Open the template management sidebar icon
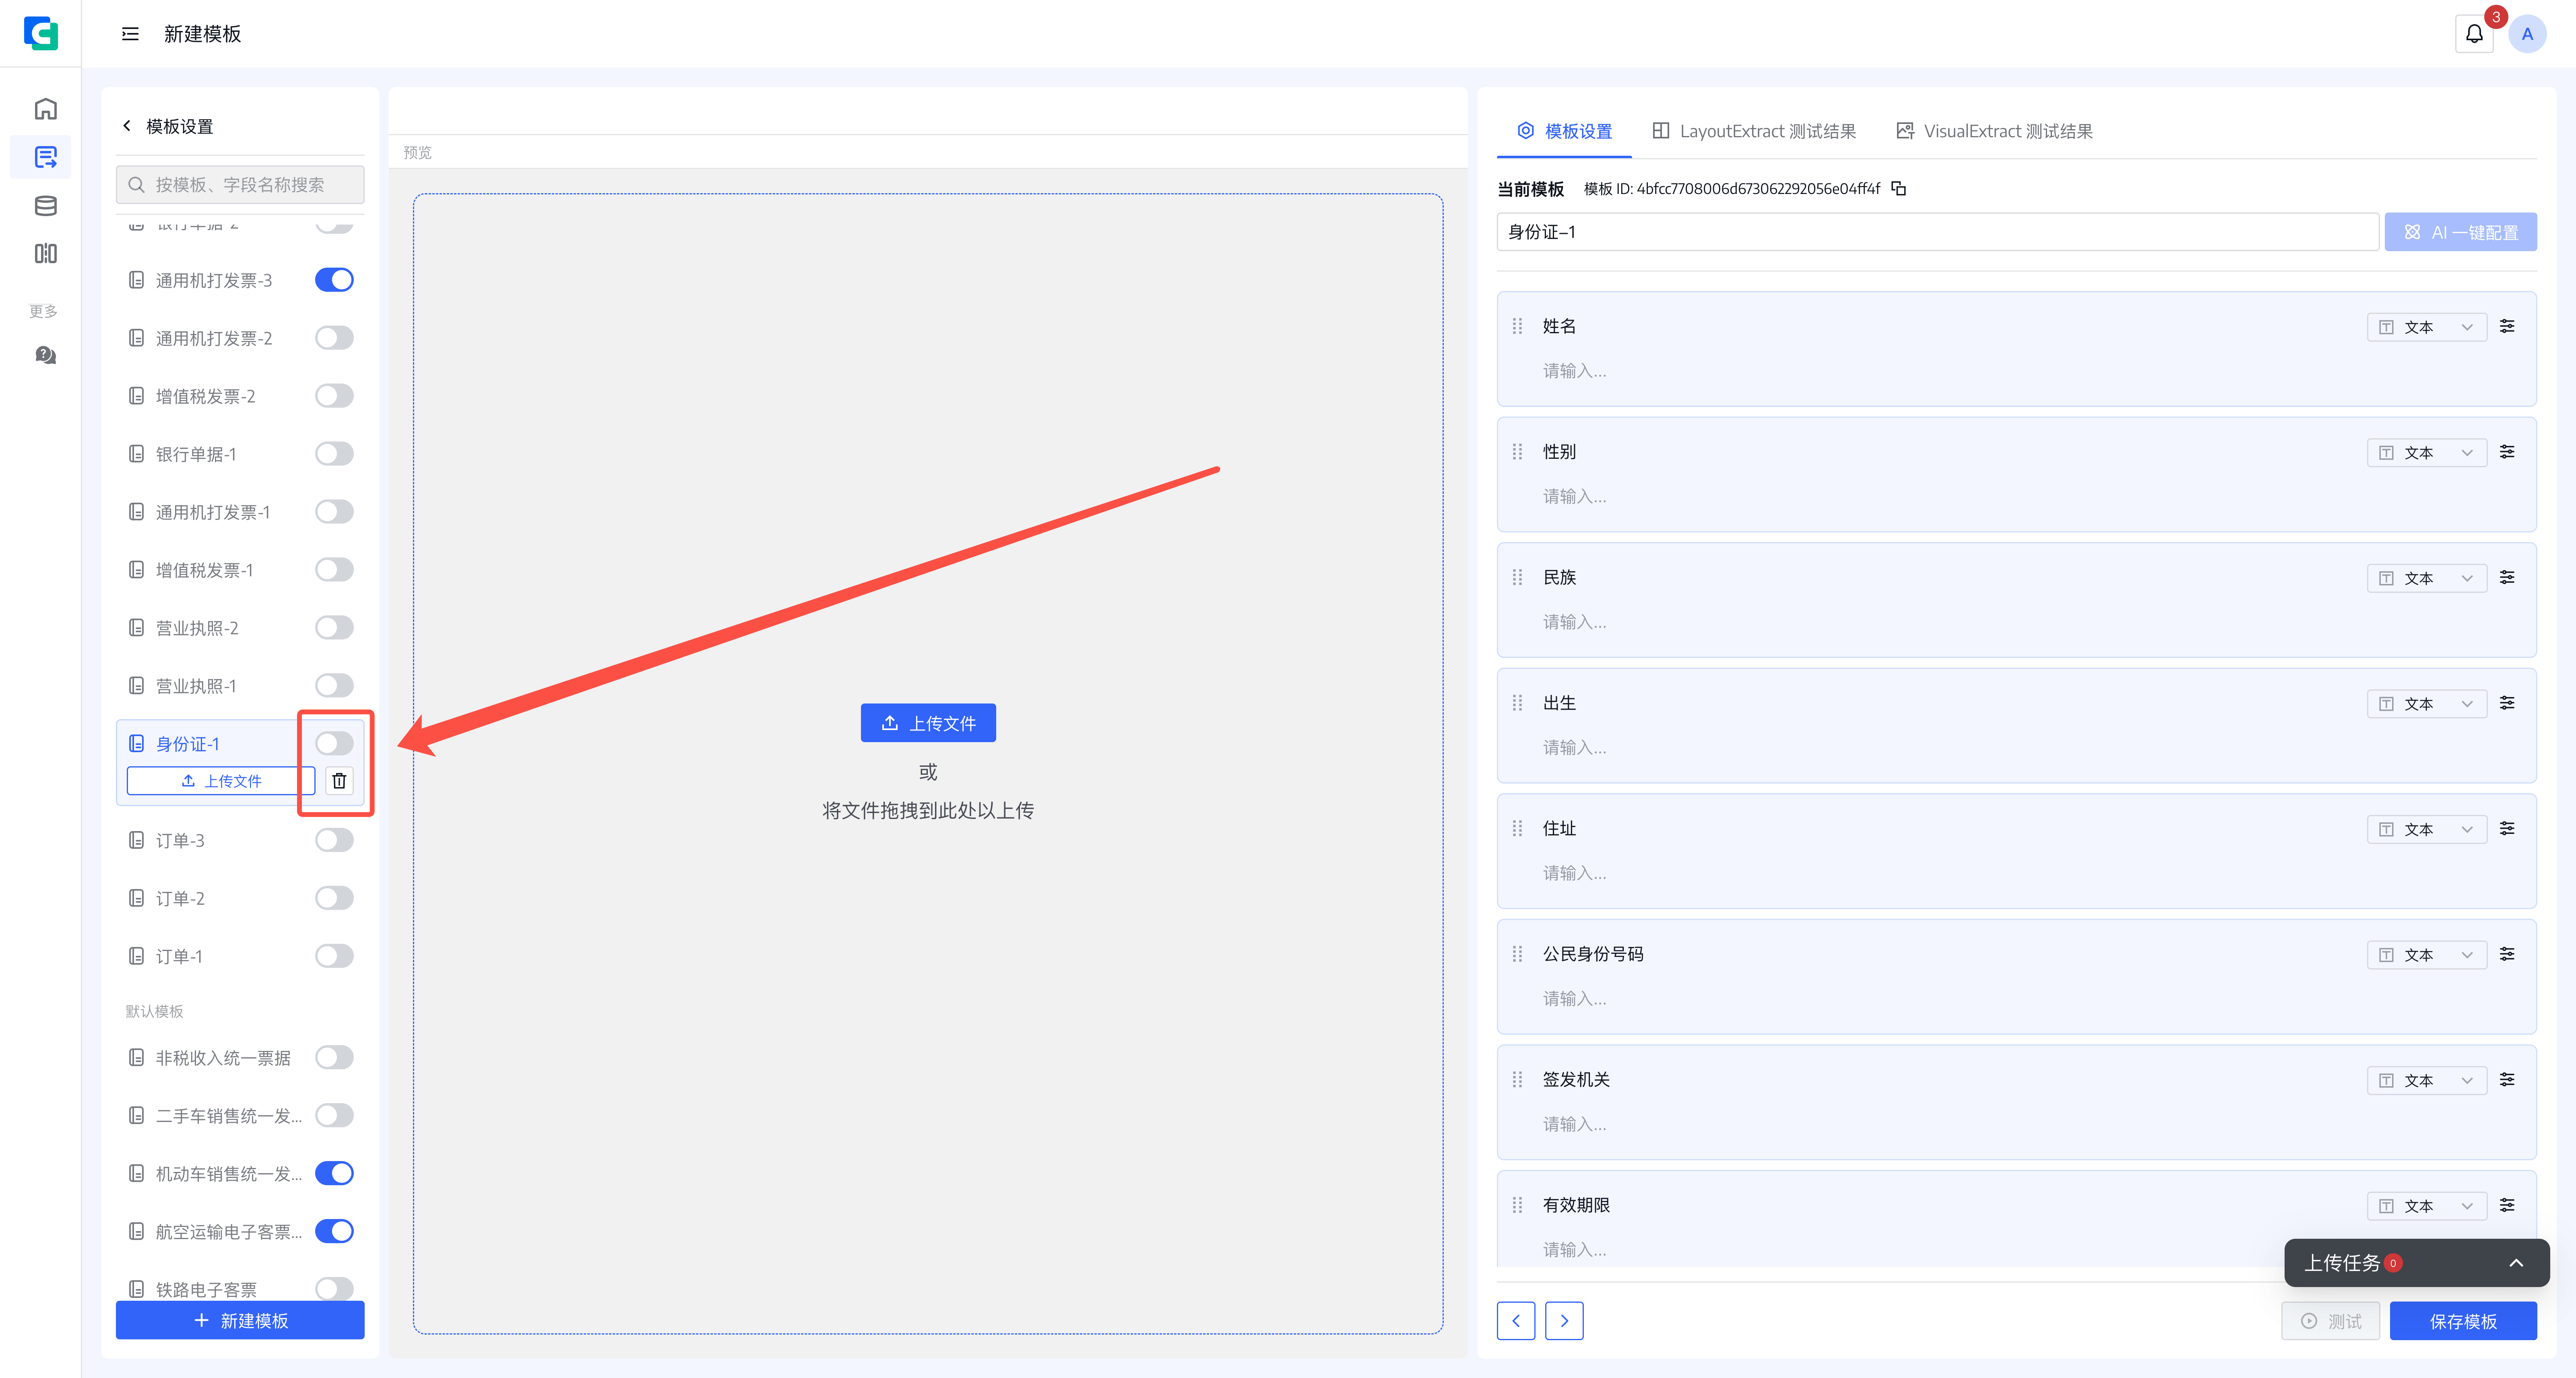The height and width of the screenshot is (1378, 2576). (45, 157)
